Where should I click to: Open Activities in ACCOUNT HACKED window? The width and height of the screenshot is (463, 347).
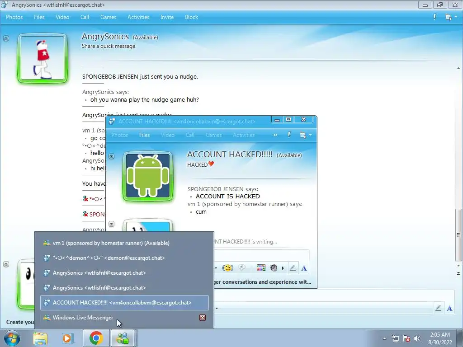244,135
